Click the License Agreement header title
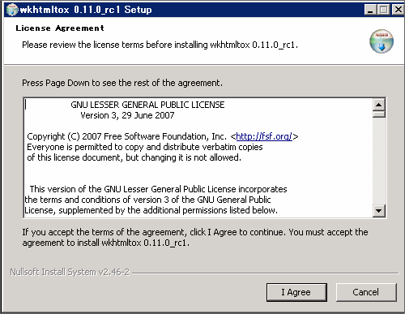Image resolution: width=405 pixels, height=314 pixels. [60, 28]
